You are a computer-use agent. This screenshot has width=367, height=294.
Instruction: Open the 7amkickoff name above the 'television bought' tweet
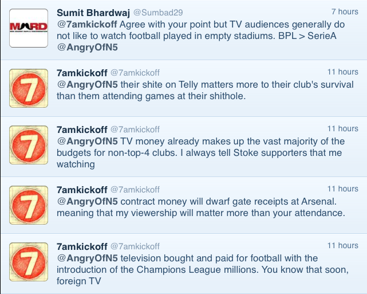[82, 246]
